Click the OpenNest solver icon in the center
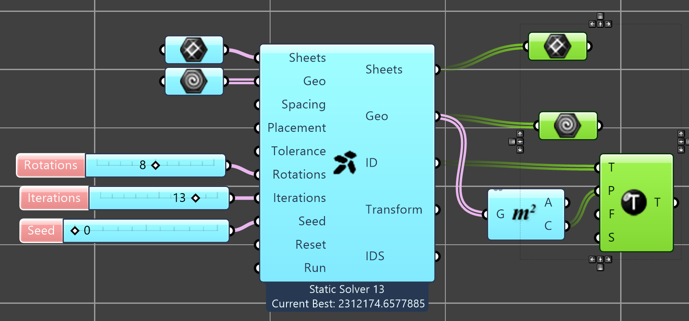 (x=346, y=163)
